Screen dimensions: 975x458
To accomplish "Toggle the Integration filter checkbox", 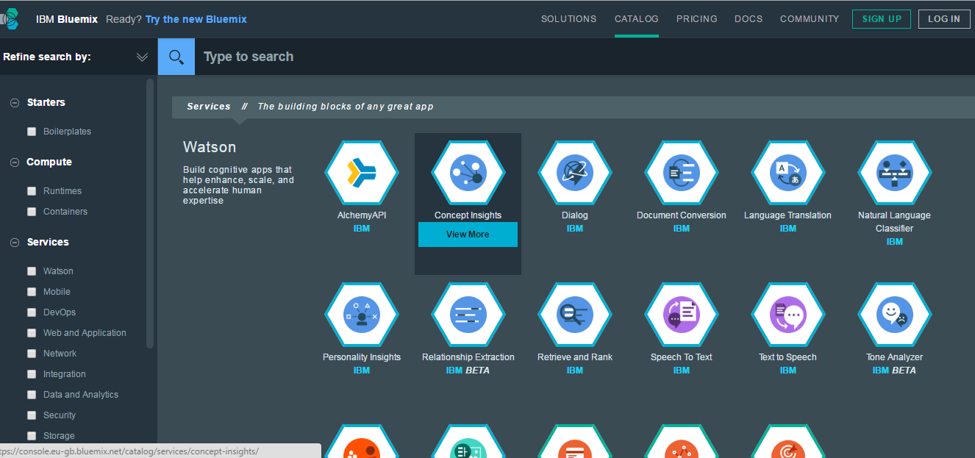I will click(32, 374).
